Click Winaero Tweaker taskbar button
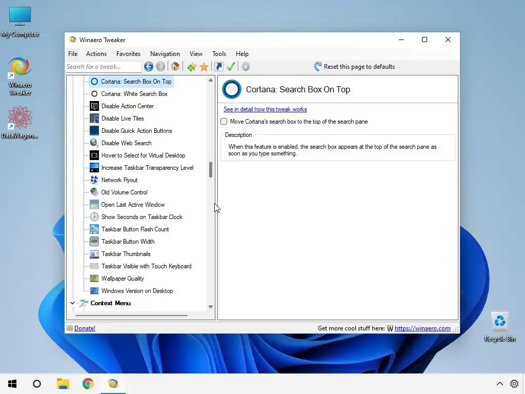525x394 pixels. coord(113,384)
